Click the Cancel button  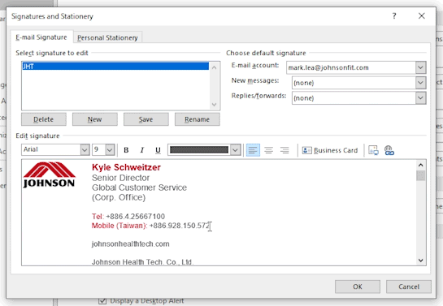409,287
